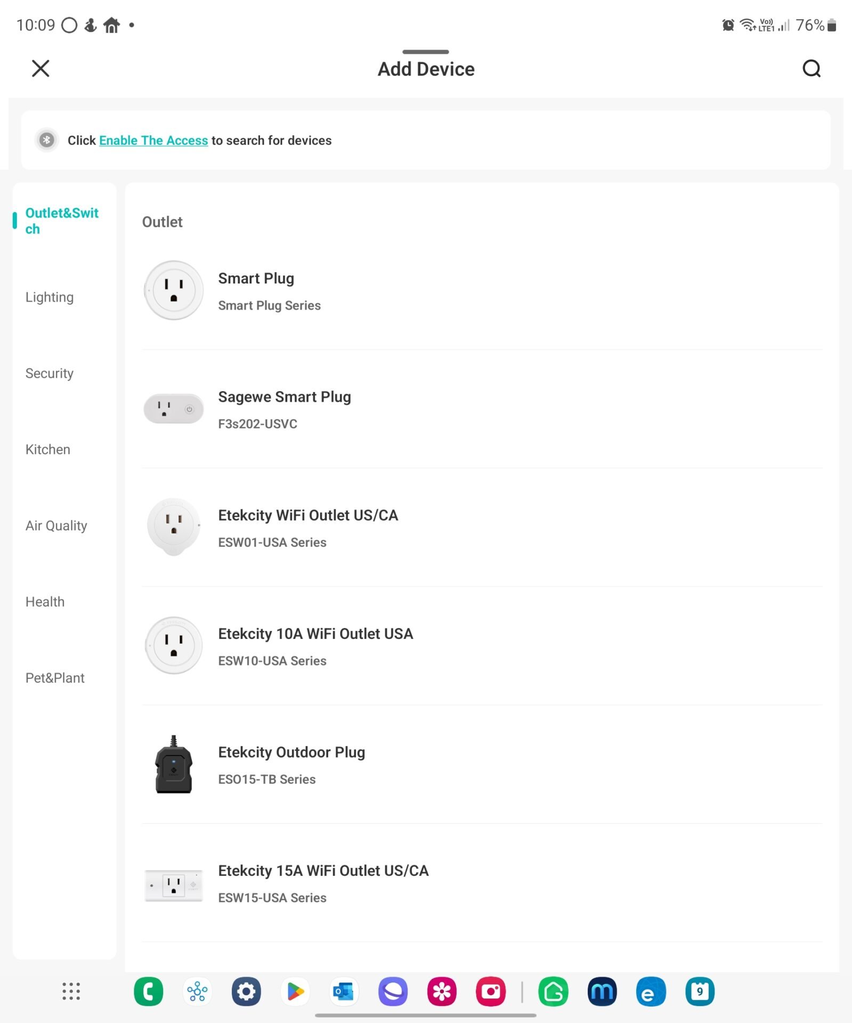Close the Add Device screen
The image size is (852, 1023).
point(40,69)
